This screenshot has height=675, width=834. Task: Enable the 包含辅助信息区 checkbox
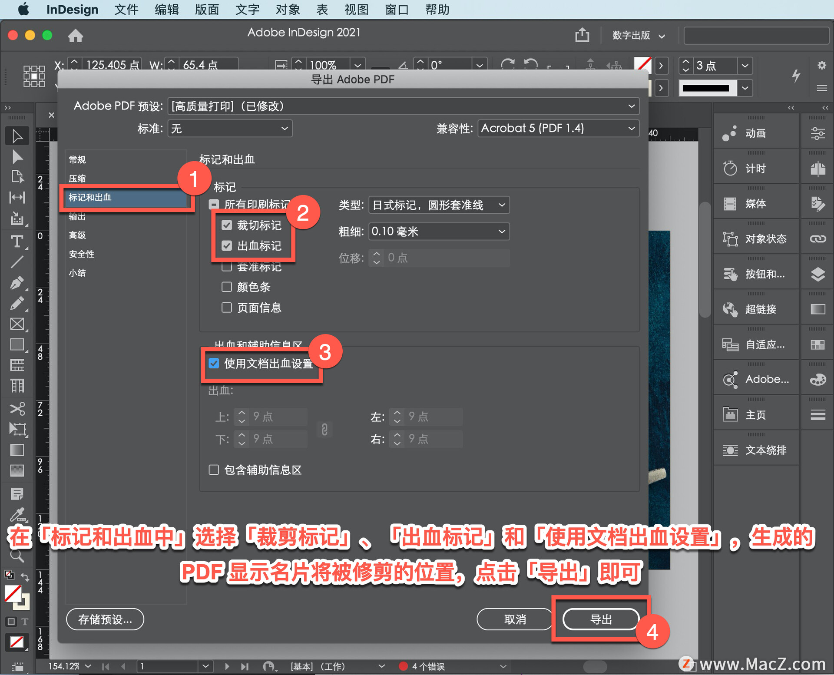click(x=214, y=470)
